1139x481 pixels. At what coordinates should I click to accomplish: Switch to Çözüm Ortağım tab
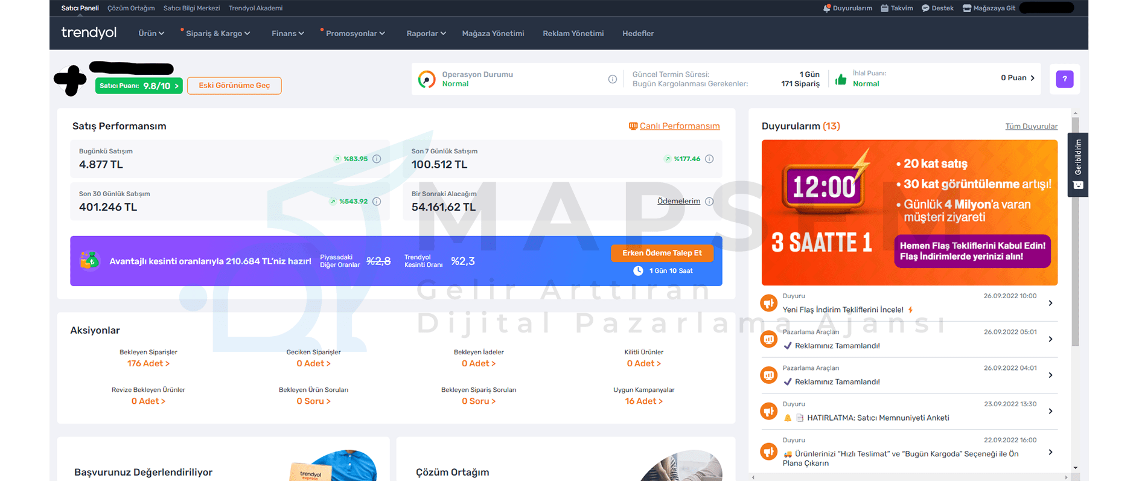[x=131, y=8]
